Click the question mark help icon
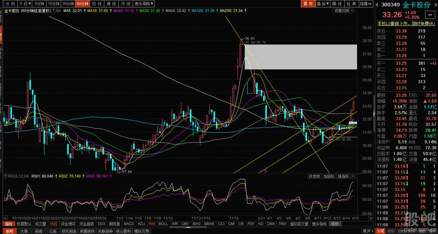 pos(53,11)
